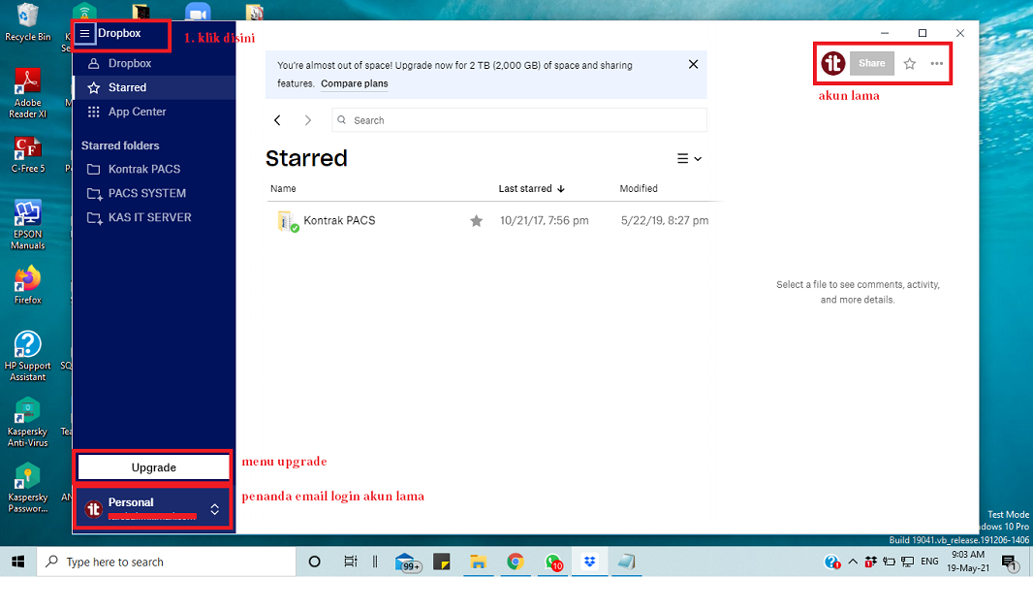Image resolution: width=1033 pixels, height=611 pixels.
Task: Navigate forward with the right arrow
Action: pyautogui.click(x=307, y=120)
